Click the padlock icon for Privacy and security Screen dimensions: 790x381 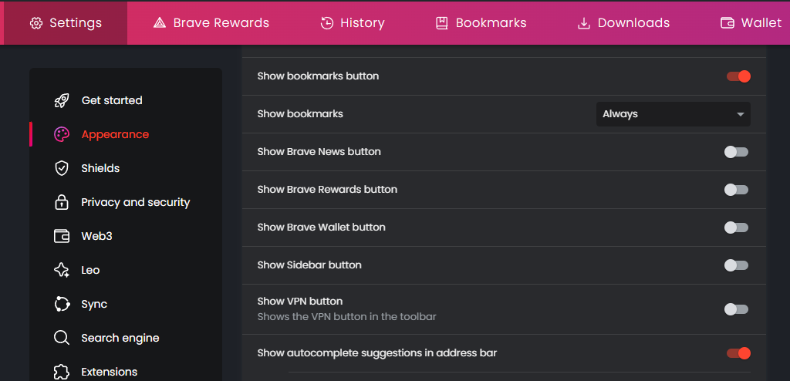62,202
